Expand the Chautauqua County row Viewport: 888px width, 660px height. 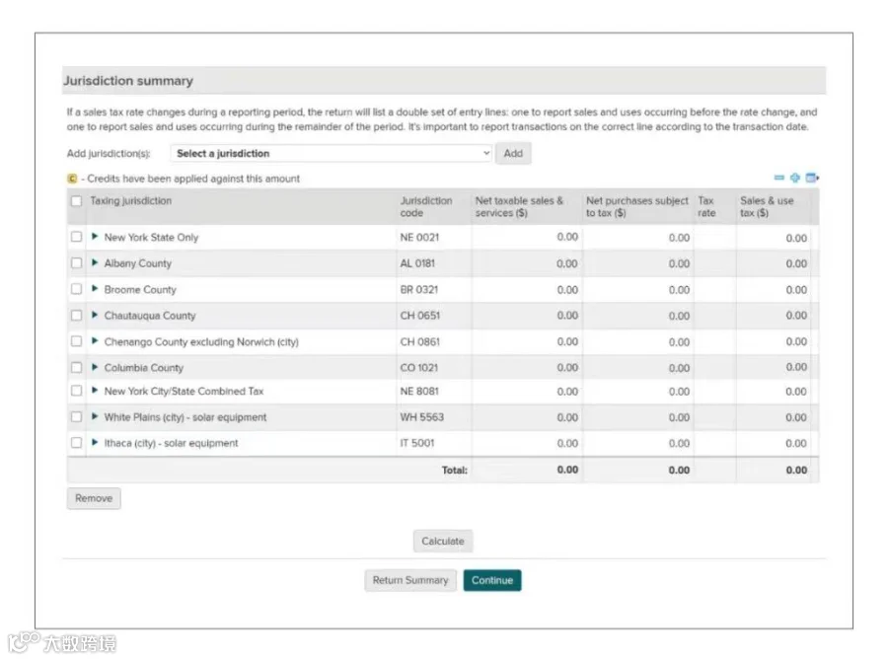[95, 315]
